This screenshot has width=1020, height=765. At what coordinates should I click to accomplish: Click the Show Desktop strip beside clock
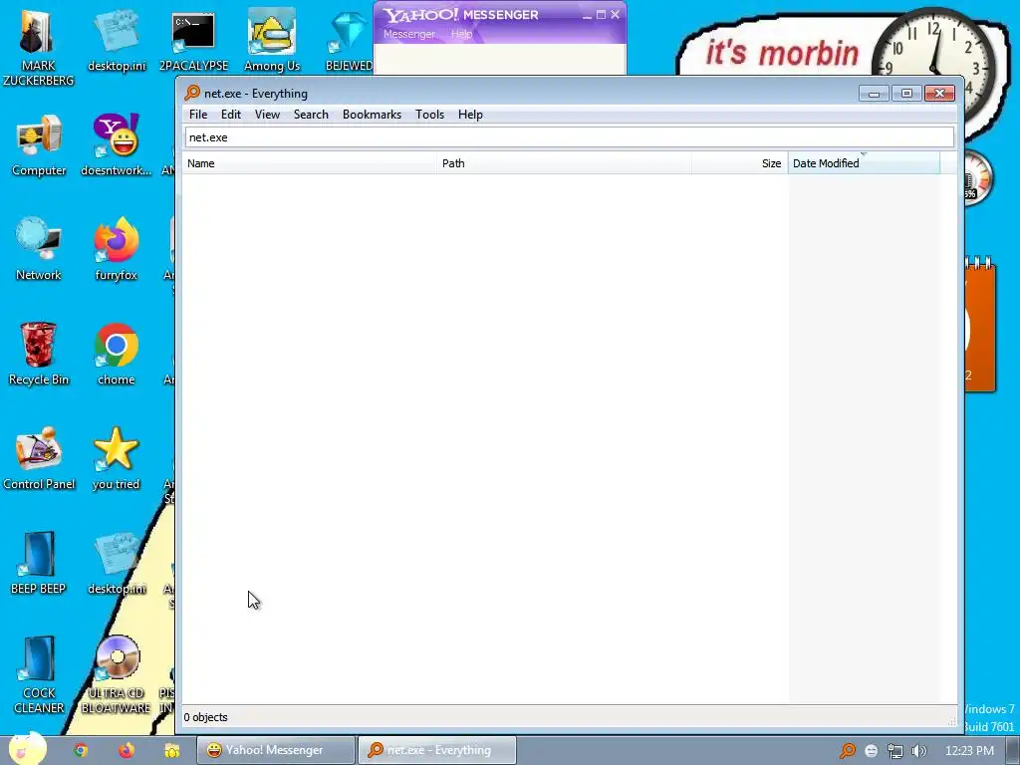pos(1013,750)
